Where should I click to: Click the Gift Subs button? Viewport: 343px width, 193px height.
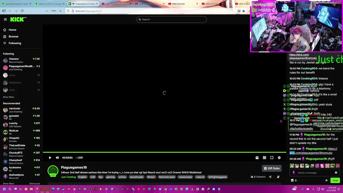271,168
